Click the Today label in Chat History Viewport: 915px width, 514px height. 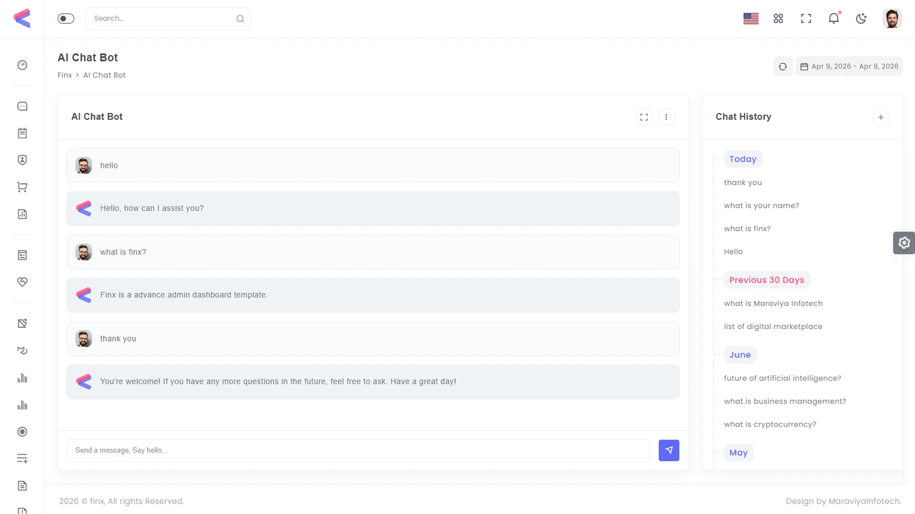click(x=742, y=159)
